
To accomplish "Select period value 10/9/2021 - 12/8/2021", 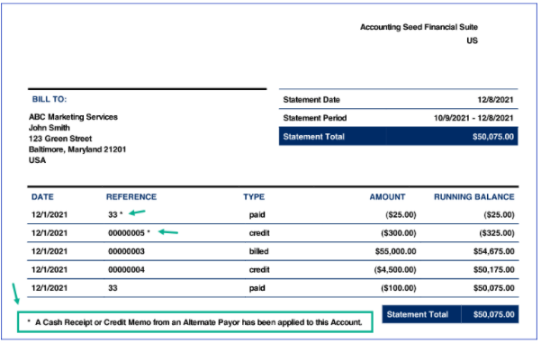I will pos(473,118).
